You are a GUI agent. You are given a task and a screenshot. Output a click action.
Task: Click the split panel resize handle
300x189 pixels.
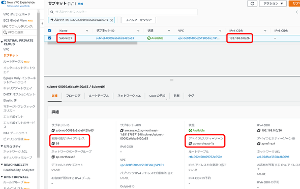coord(171,80)
